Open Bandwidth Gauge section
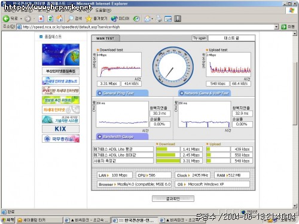Screen dimensions: 299x224 [123, 137]
